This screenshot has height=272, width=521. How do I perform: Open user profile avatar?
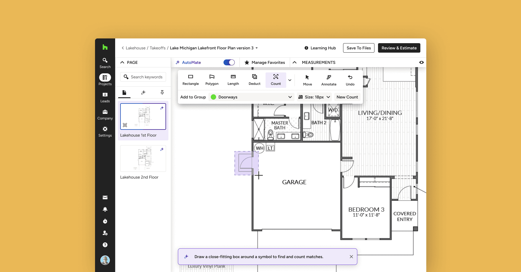(x=105, y=260)
